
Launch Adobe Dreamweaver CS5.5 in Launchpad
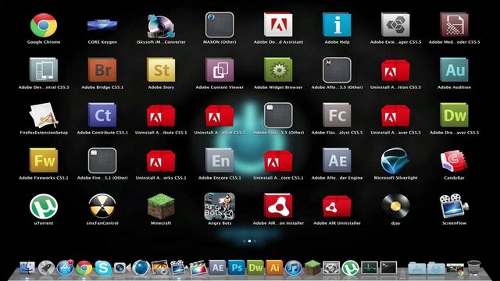tap(455, 115)
